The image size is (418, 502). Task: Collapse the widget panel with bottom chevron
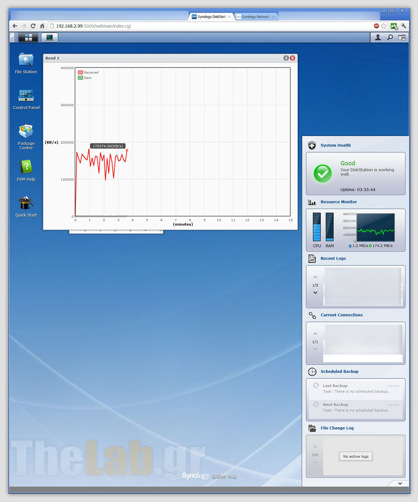tap(400, 483)
